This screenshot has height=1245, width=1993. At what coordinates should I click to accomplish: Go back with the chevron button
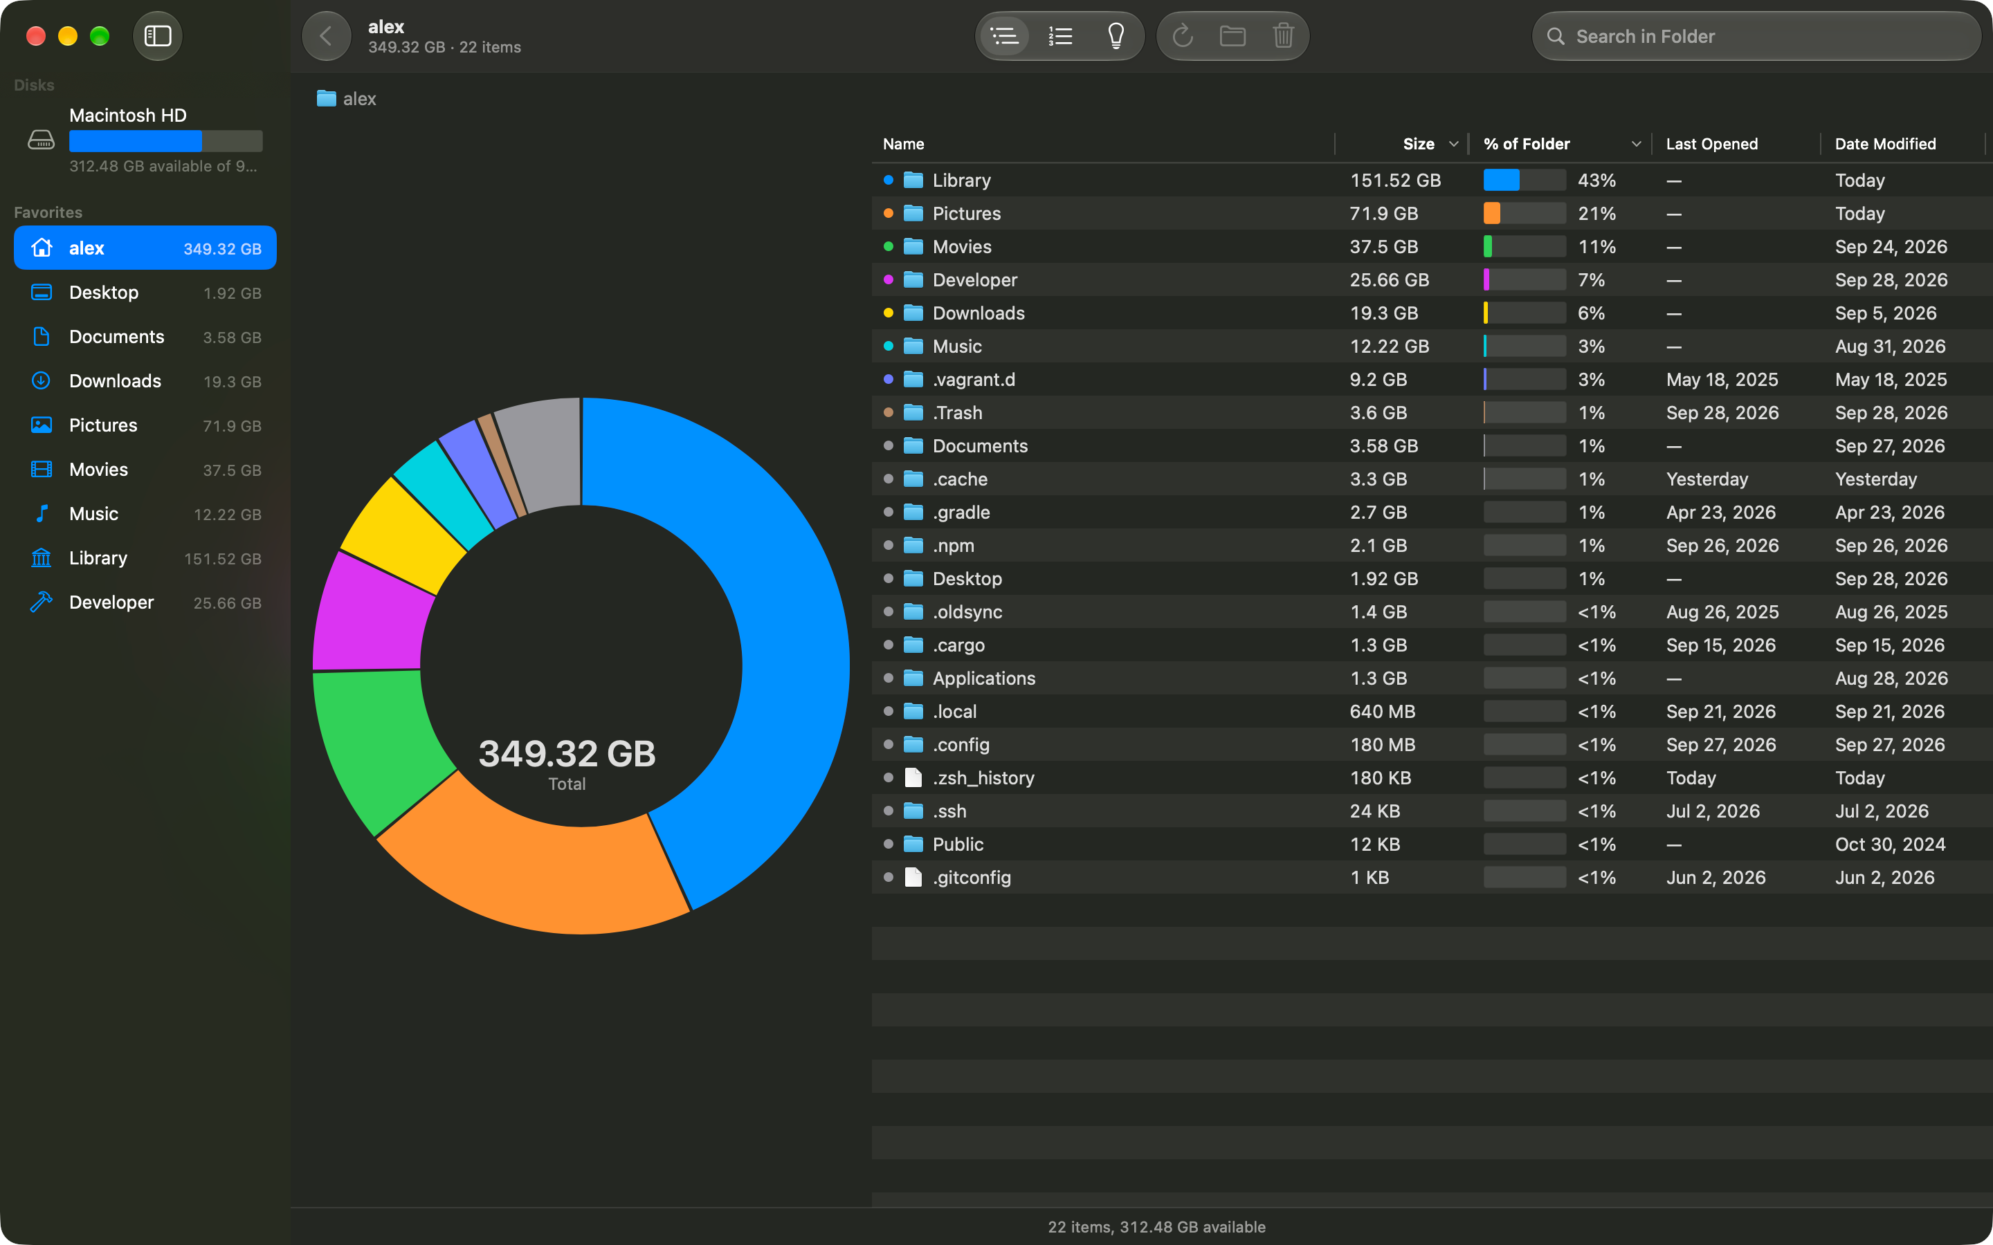pyautogui.click(x=326, y=36)
